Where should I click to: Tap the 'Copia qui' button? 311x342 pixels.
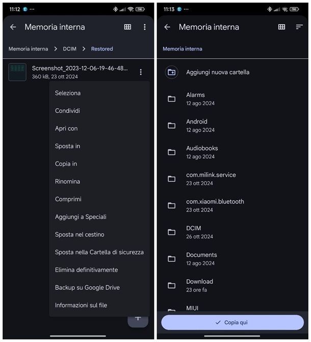point(232,323)
